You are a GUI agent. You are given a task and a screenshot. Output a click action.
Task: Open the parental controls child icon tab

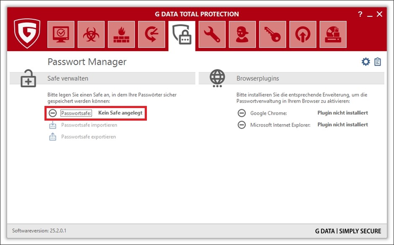(x=242, y=34)
